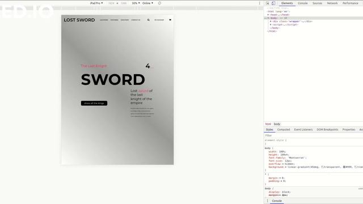Expand the head element node
This screenshot has width=363, height=204.
click(x=268, y=15)
